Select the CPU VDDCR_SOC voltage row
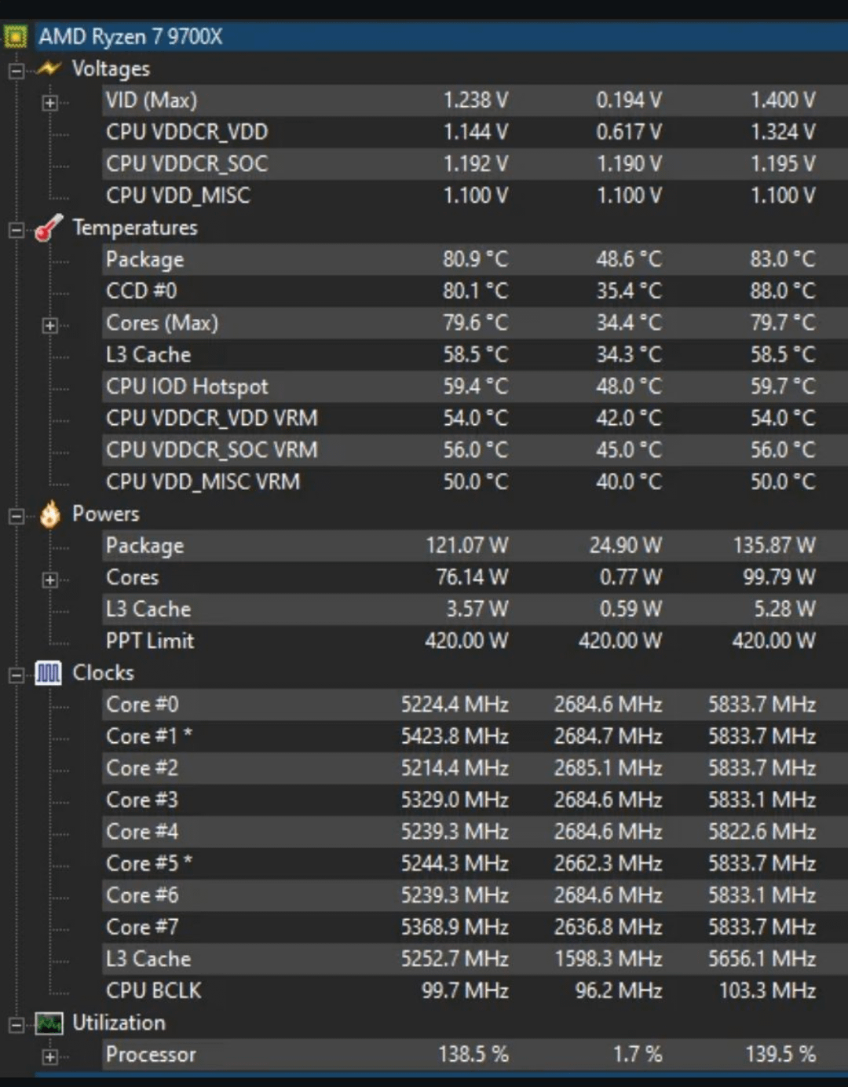Viewport: 848px width, 1087px height. [x=475, y=163]
